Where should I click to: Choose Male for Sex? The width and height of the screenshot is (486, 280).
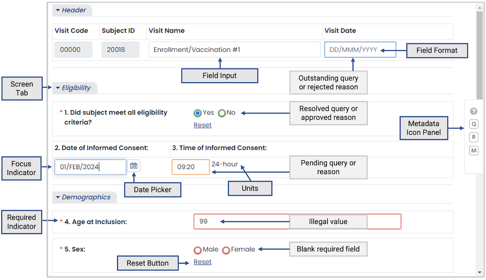pos(197,250)
